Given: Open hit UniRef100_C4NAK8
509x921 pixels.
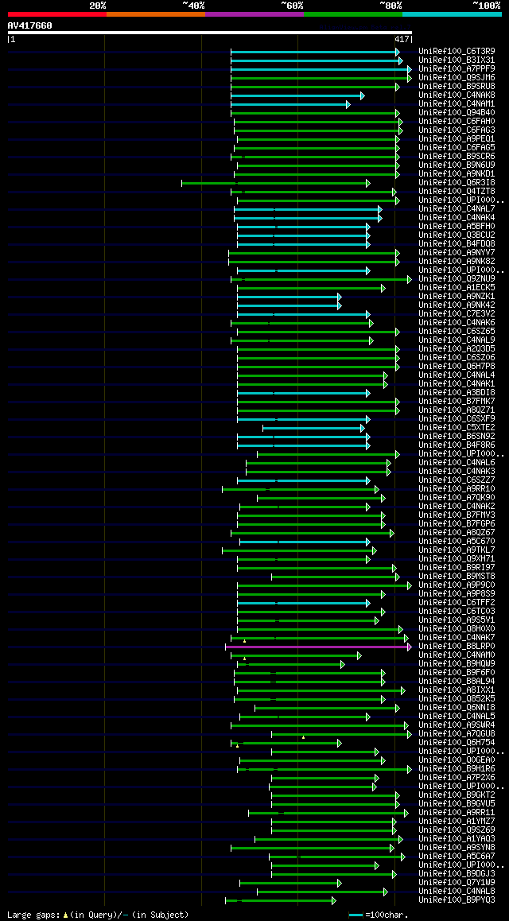Looking at the screenshot, I should (x=457, y=95).
